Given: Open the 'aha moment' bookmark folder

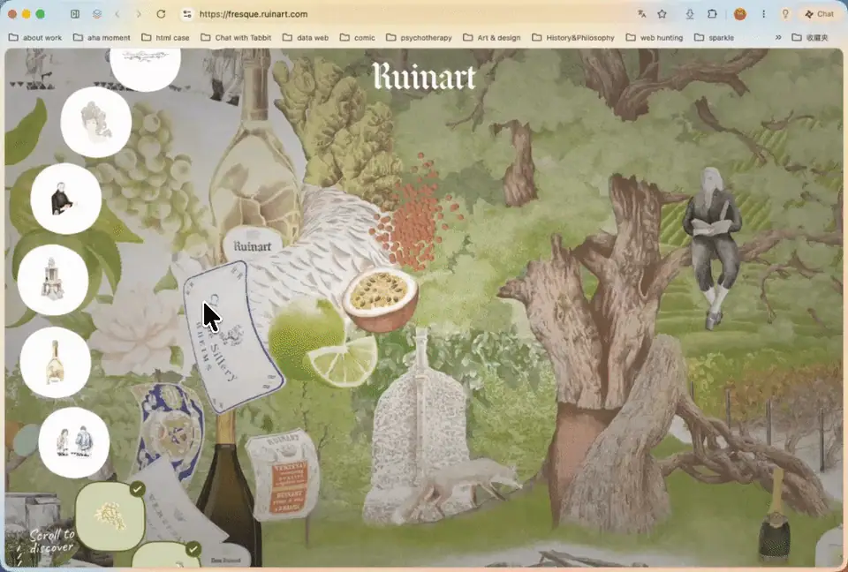Looking at the screenshot, I should (x=102, y=37).
